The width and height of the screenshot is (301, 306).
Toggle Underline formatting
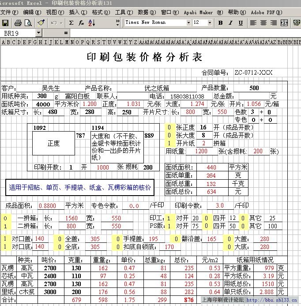[x=241, y=23]
